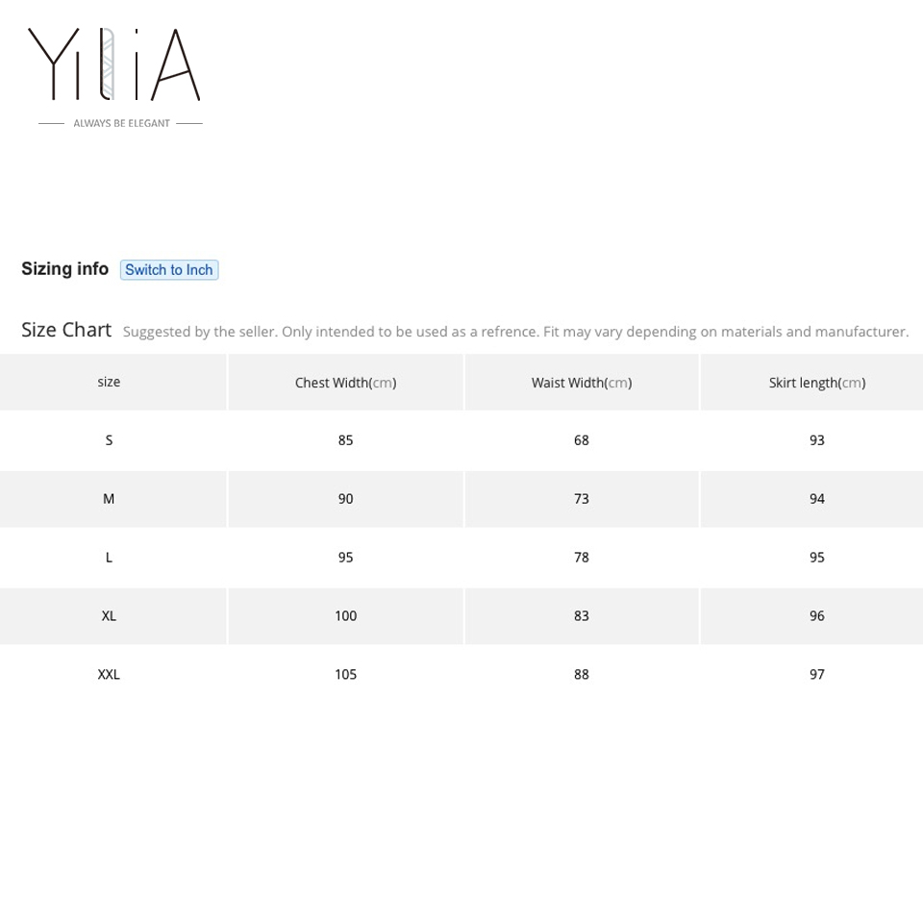Click the Size Chart title
923x923 pixels.
pos(66,330)
